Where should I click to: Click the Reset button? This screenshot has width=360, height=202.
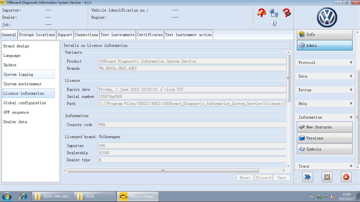[245, 178]
